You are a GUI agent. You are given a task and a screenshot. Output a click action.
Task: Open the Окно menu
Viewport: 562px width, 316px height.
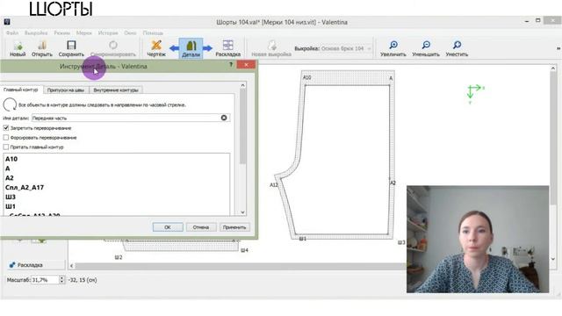130,33
